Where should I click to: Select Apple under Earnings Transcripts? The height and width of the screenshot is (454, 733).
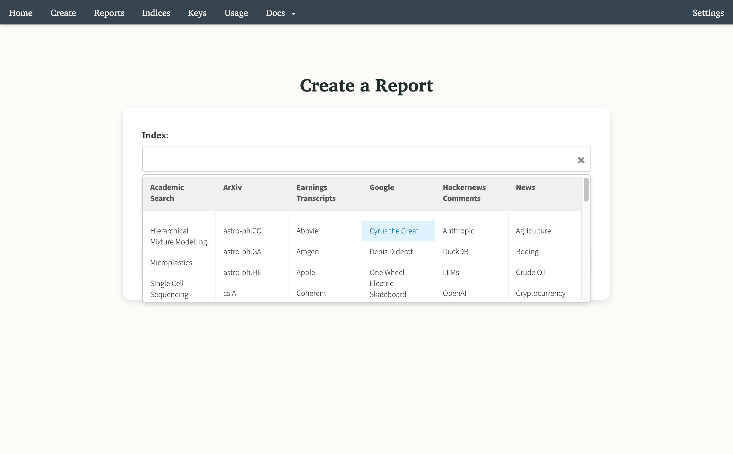click(306, 272)
